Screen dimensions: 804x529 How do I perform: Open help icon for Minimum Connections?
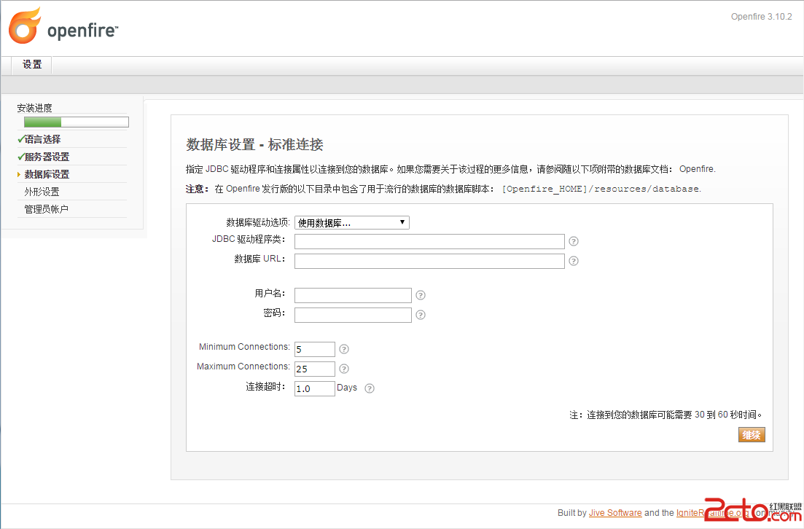(x=344, y=349)
